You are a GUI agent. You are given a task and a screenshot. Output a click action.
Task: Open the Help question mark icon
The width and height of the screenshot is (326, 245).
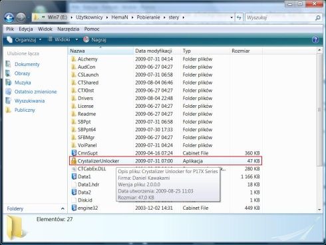pyautogui.click(x=315, y=40)
